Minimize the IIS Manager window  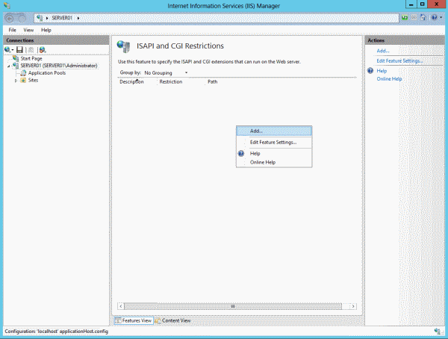pyautogui.click(x=411, y=4)
